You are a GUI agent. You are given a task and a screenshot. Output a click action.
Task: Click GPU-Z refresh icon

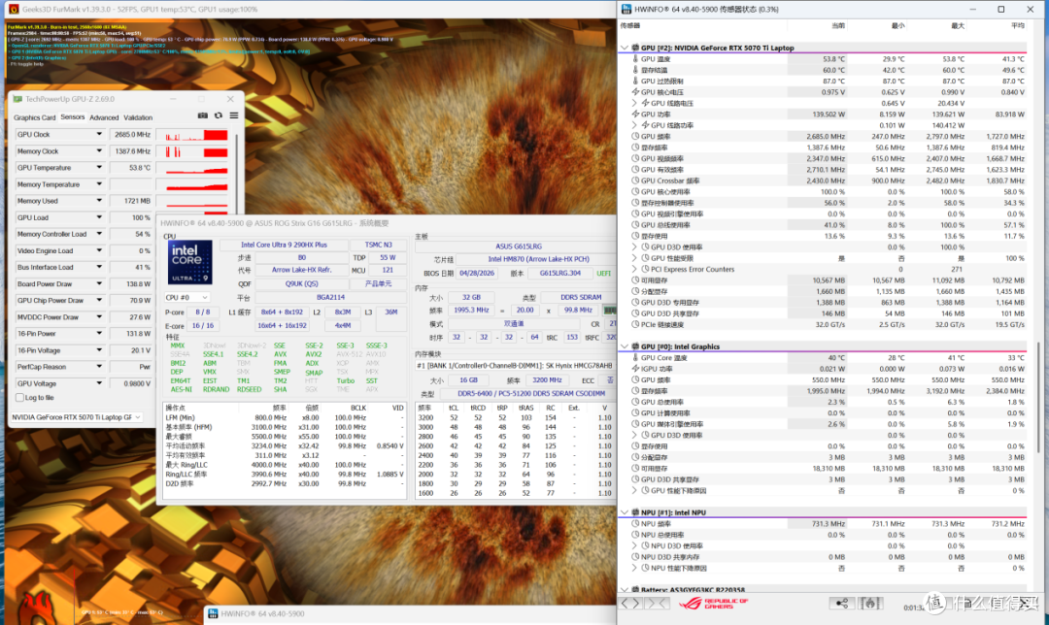click(219, 115)
